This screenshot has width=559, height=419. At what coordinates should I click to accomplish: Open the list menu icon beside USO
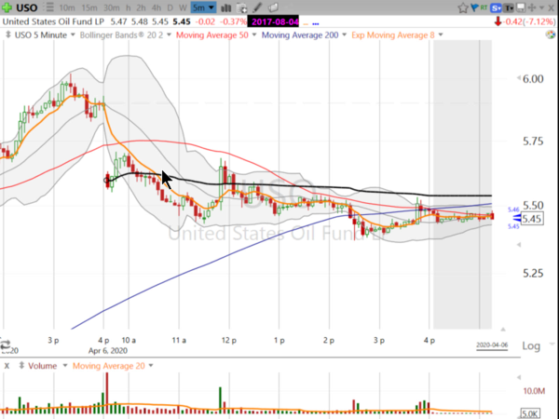48,7
